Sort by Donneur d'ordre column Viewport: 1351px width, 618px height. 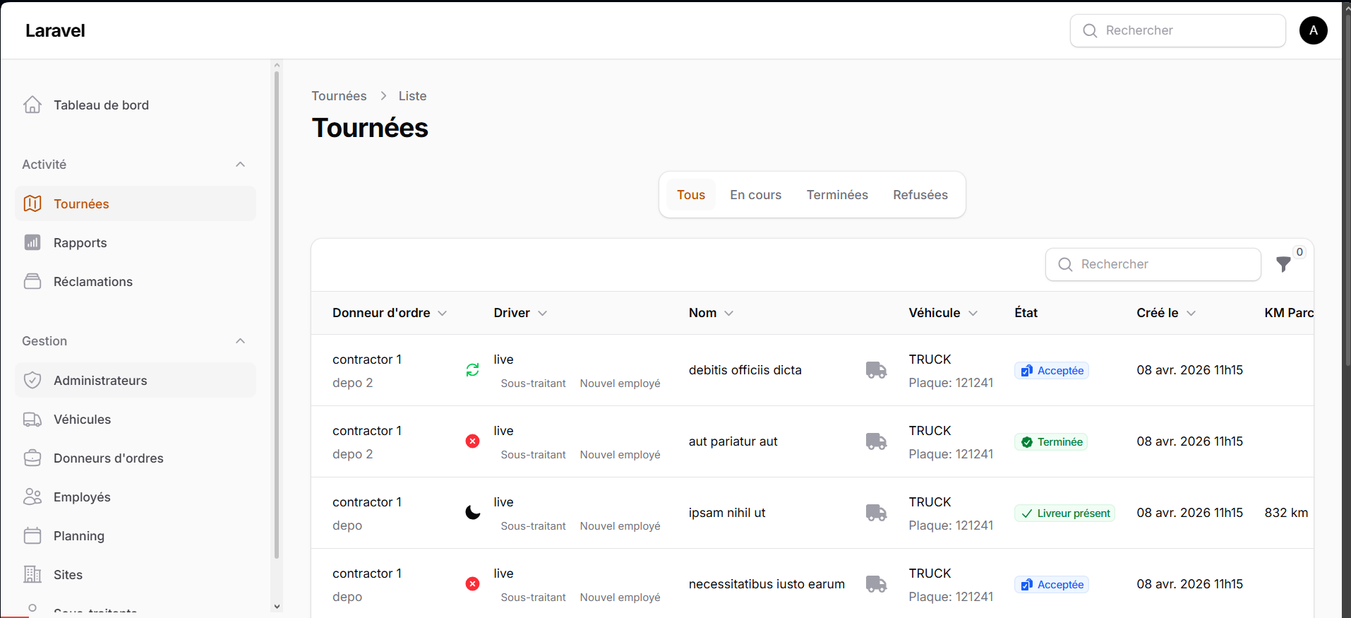pyautogui.click(x=390, y=313)
